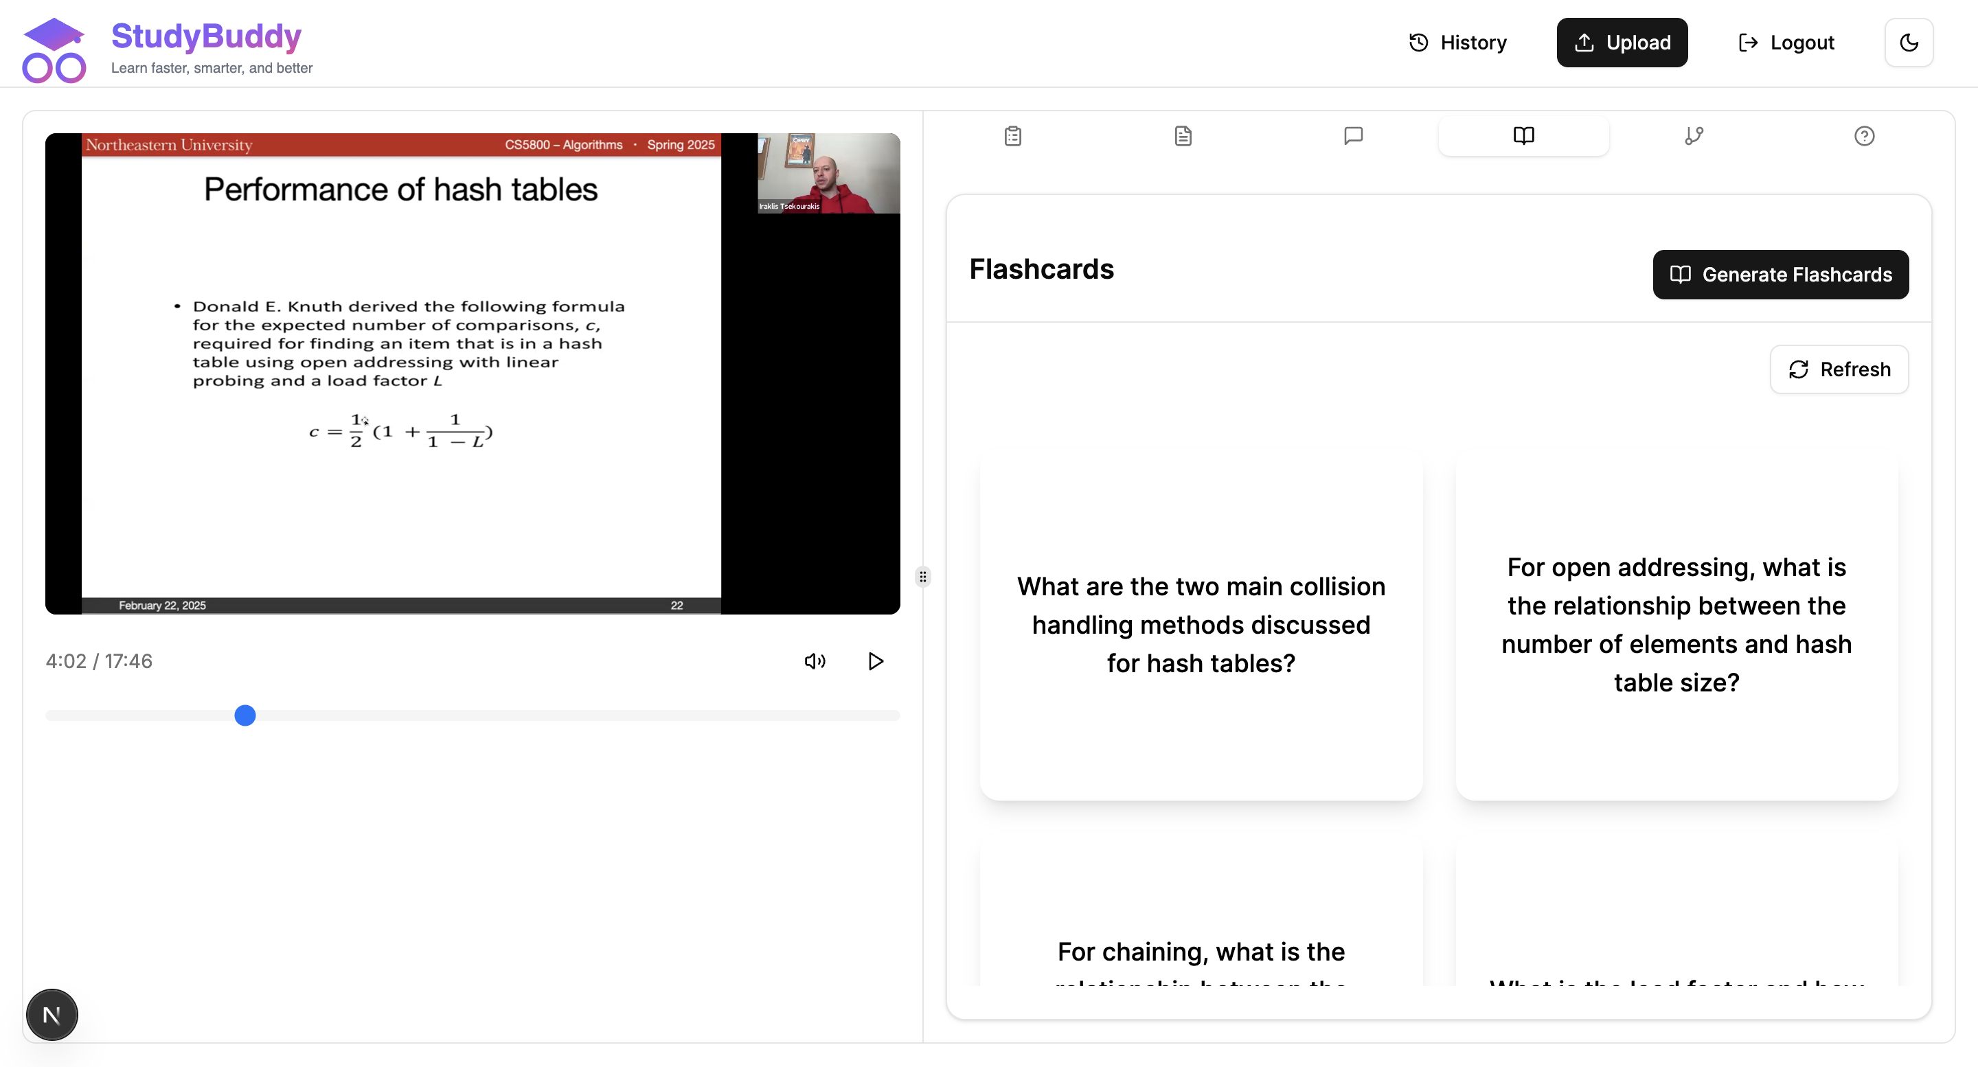
Task: Select the open-book flashcards tab
Action: (x=1523, y=136)
